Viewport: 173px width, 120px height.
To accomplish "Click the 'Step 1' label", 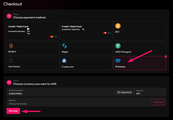I will click(x=16, y=14).
